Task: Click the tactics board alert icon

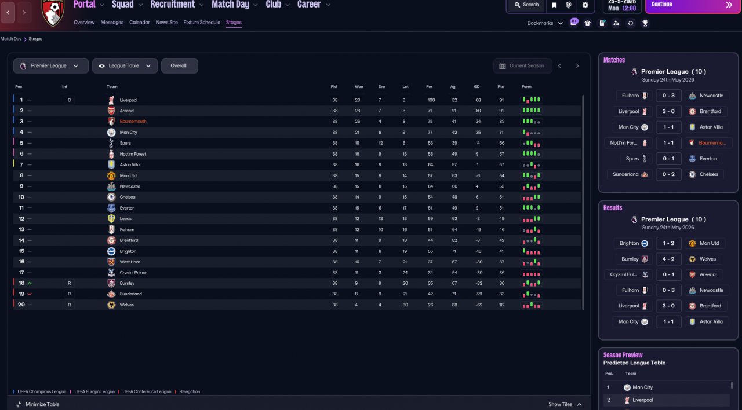Action: [x=602, y=23]
